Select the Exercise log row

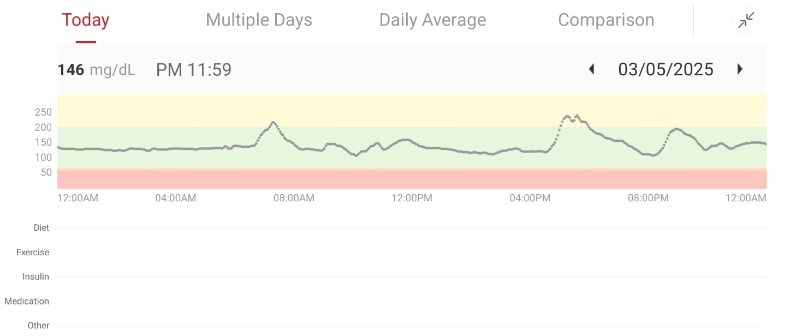pos(409,253)
